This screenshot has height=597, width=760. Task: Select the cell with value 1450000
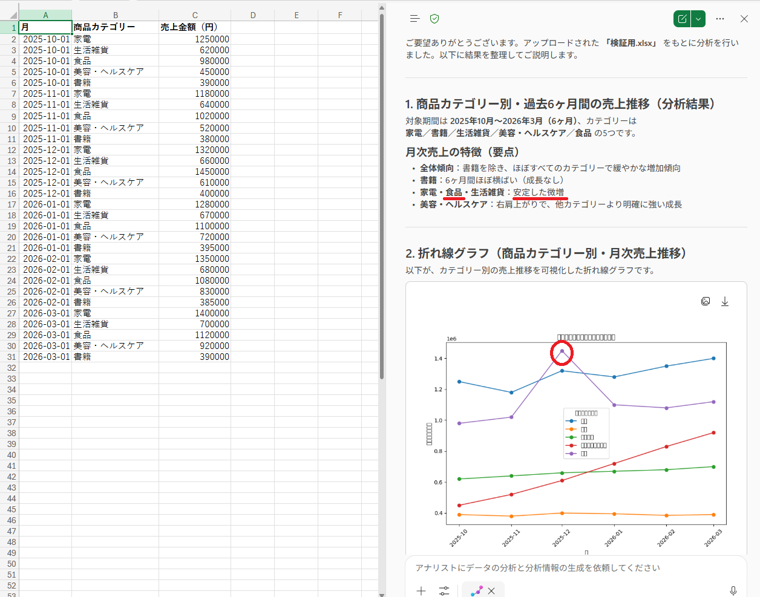(x=195, y=172)
